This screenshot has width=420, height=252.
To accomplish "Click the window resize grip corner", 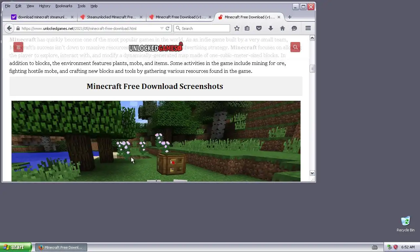I will (313, 179).
